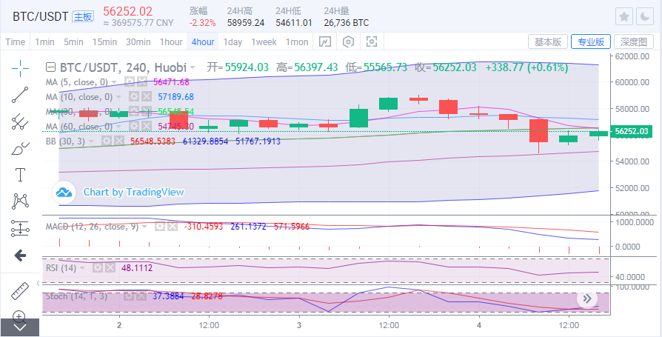Viewport: 662px width, 337px height.
Task: Select the long position prediction tool
Action: tap(20, 228)
